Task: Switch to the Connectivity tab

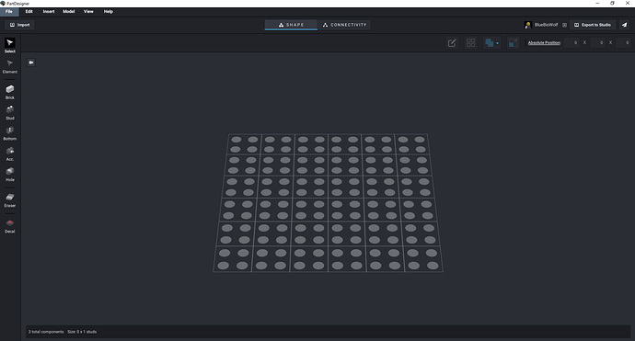Action: click(344, 25)
